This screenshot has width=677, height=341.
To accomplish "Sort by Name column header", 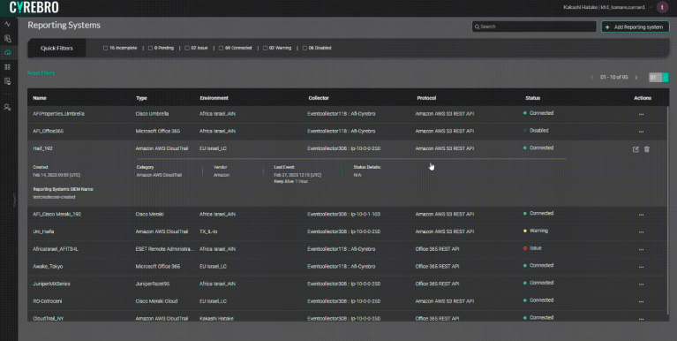I will [x=40, y=98].
